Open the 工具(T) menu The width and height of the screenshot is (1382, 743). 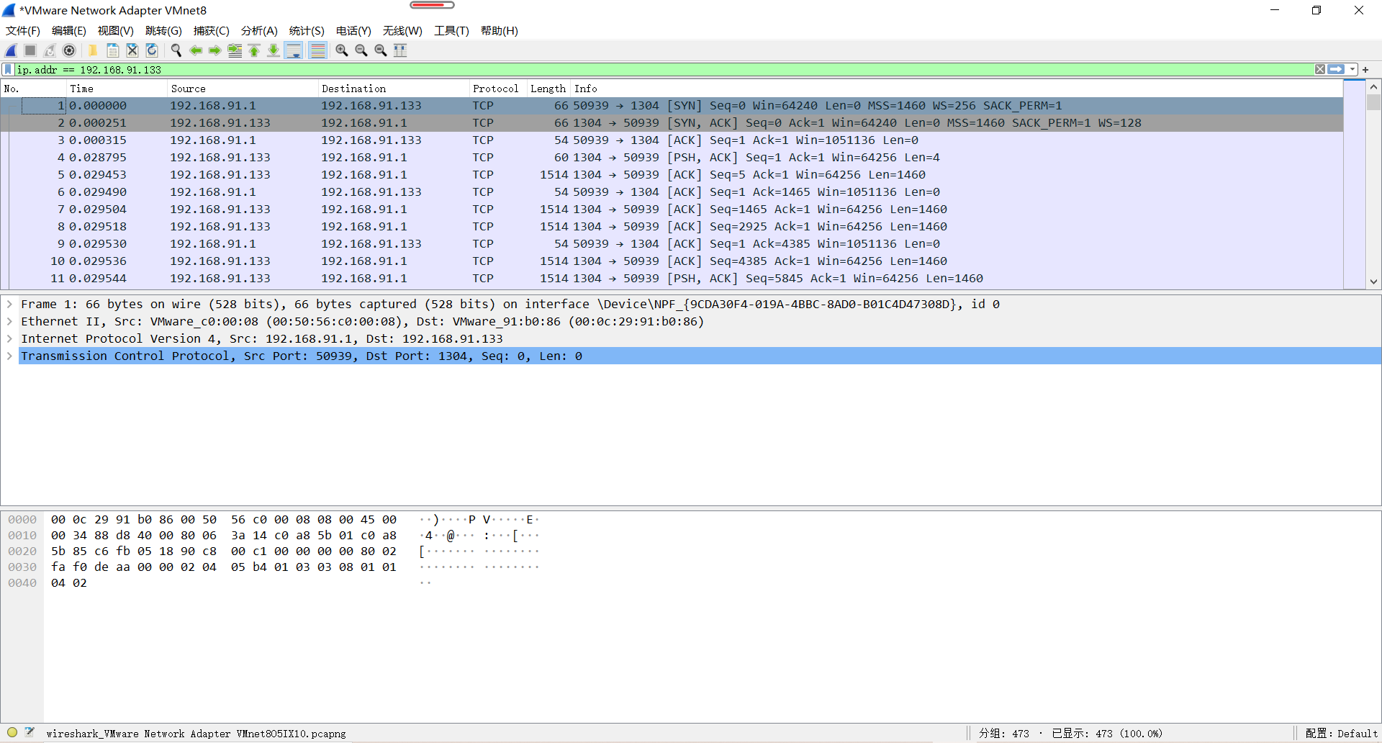451,30
